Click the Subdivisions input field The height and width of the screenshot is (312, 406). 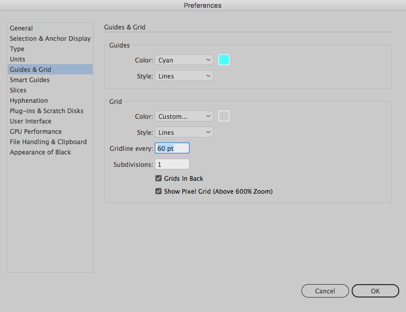(172, 164)
